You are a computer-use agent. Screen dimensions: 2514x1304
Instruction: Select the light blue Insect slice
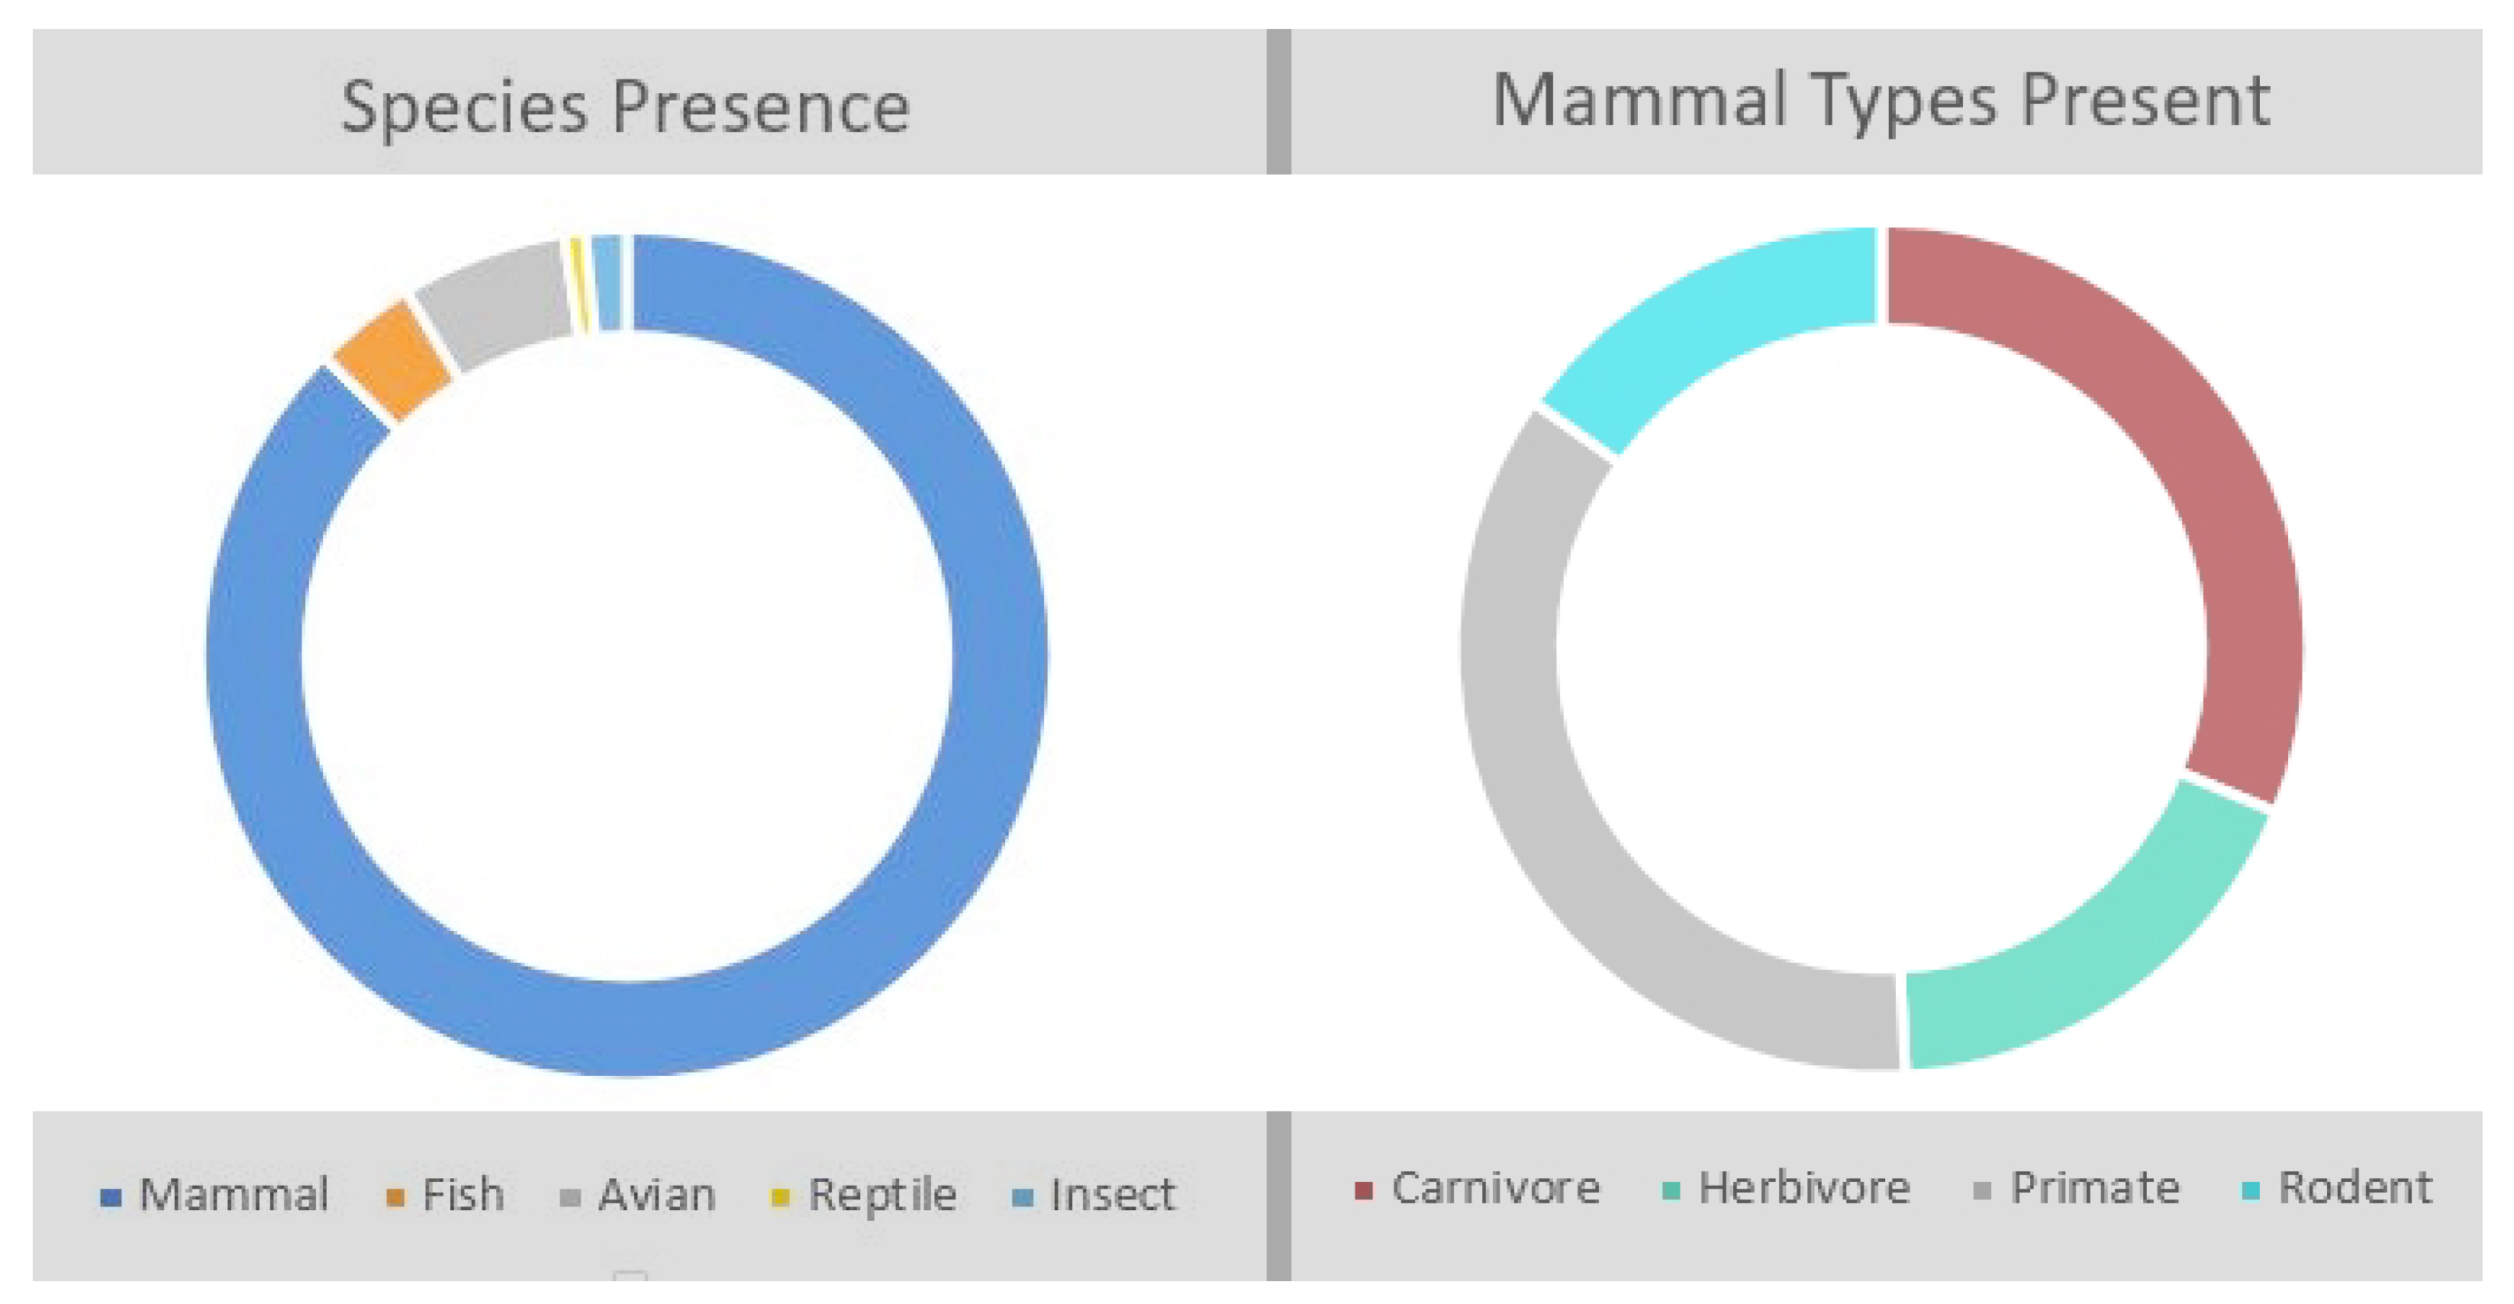coord(607,283)
